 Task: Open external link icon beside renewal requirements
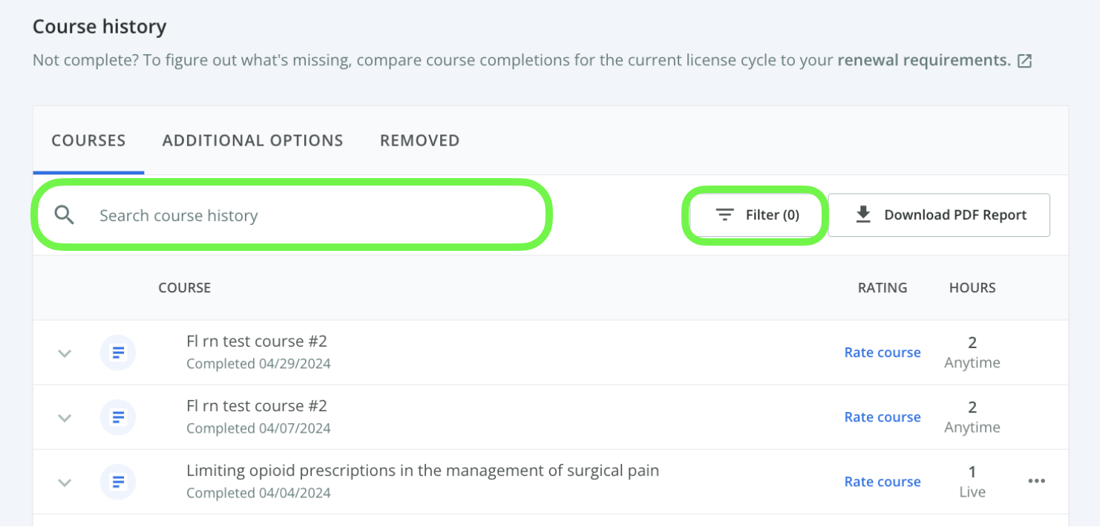point(1024,61)
